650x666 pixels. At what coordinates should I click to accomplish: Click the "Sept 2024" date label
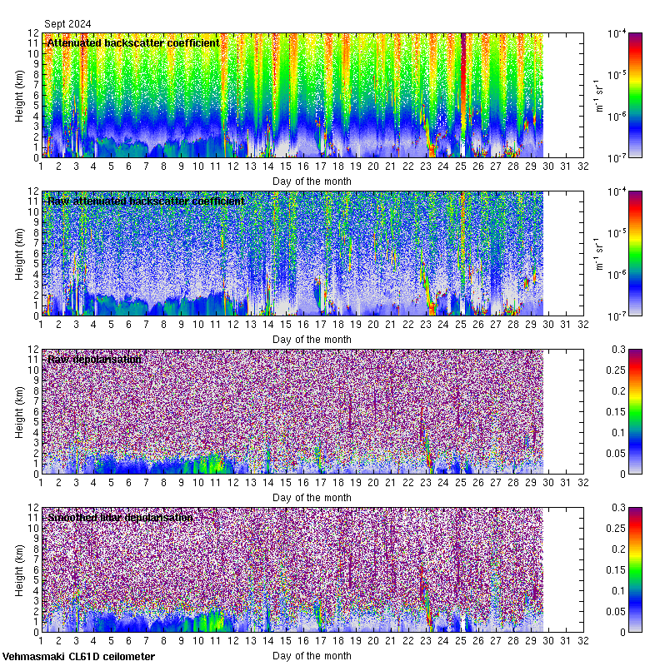pyautogui.click(x=67, y=24)
